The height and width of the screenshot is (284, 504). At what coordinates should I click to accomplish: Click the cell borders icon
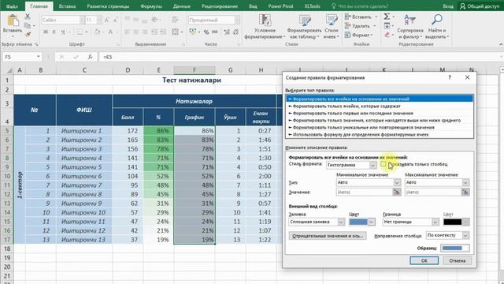tap(80, 32)
